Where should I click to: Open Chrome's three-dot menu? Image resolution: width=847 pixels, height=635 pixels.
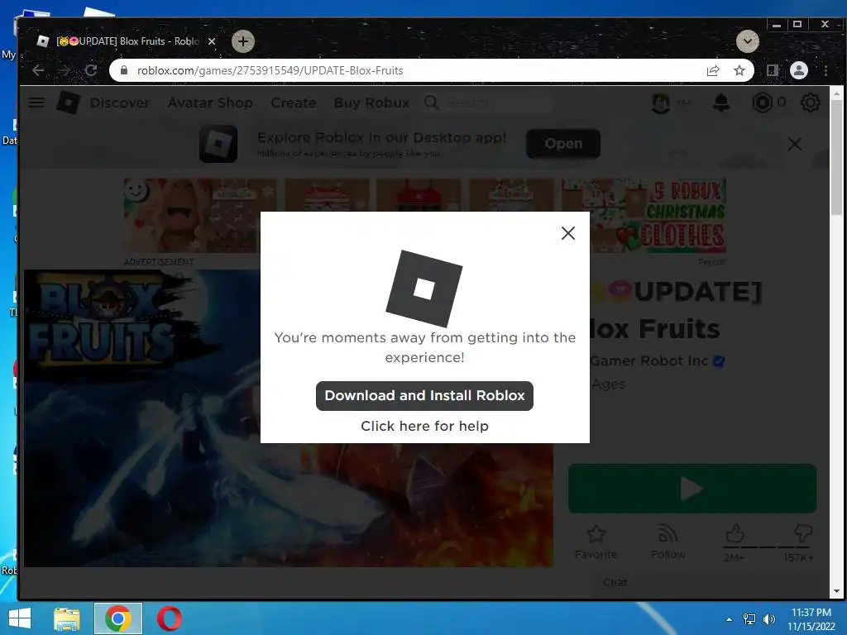(825, 70)
